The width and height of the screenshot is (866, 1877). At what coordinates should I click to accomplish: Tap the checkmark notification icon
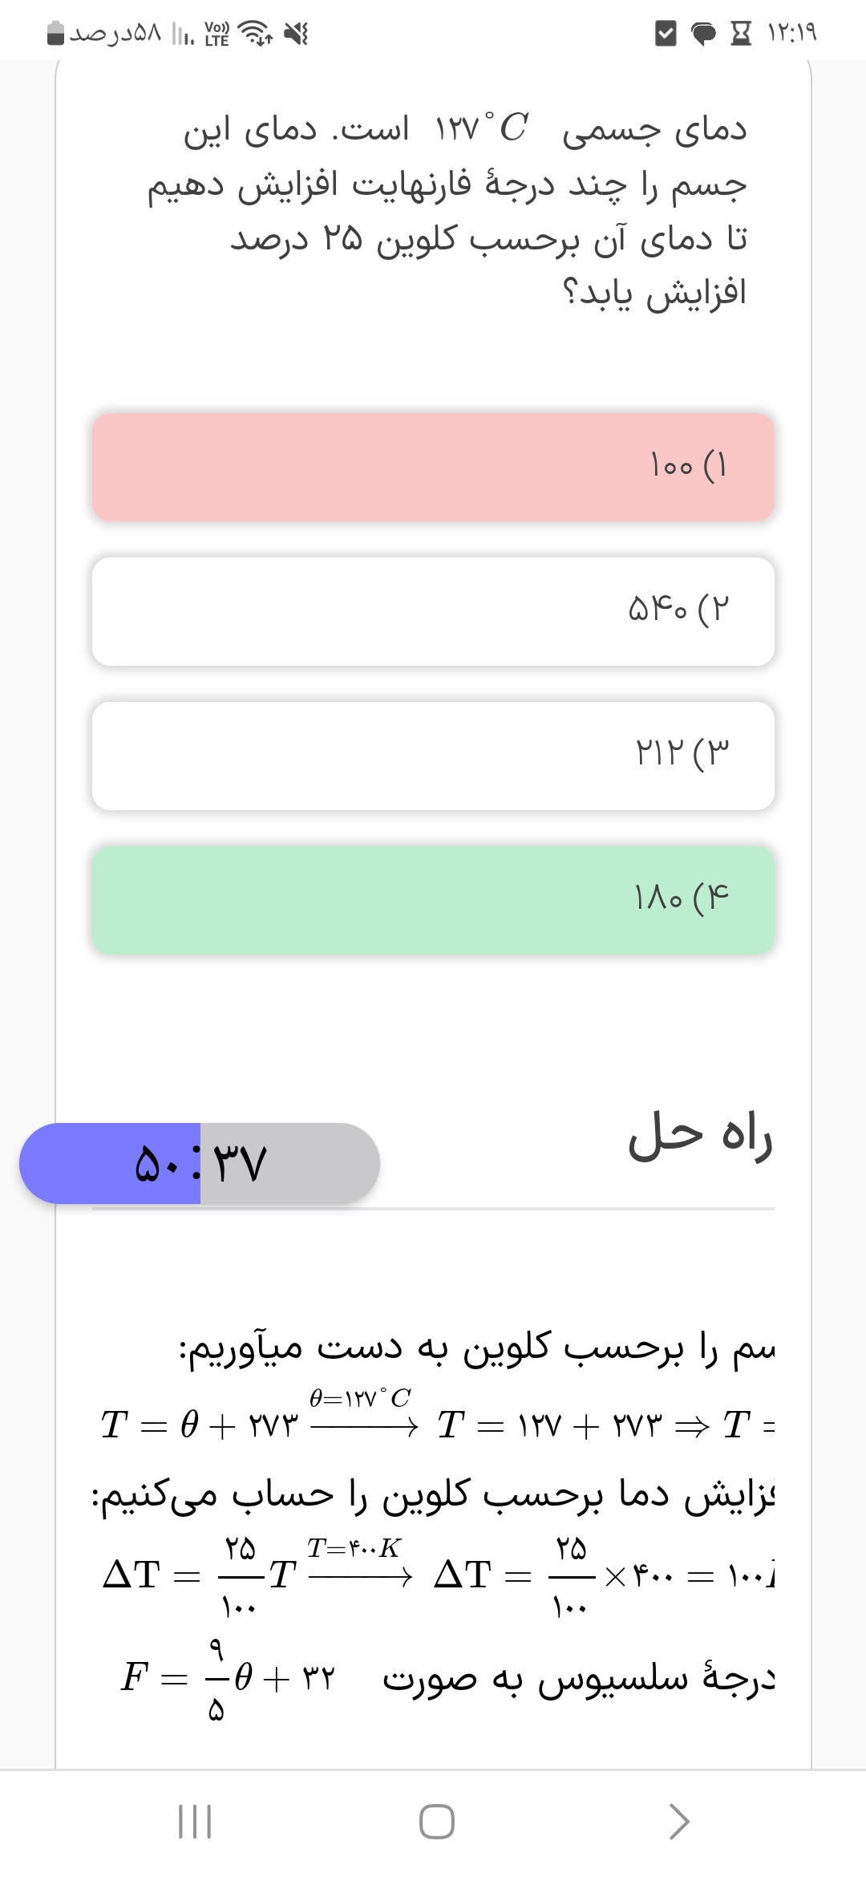click(x=666, y=34)
